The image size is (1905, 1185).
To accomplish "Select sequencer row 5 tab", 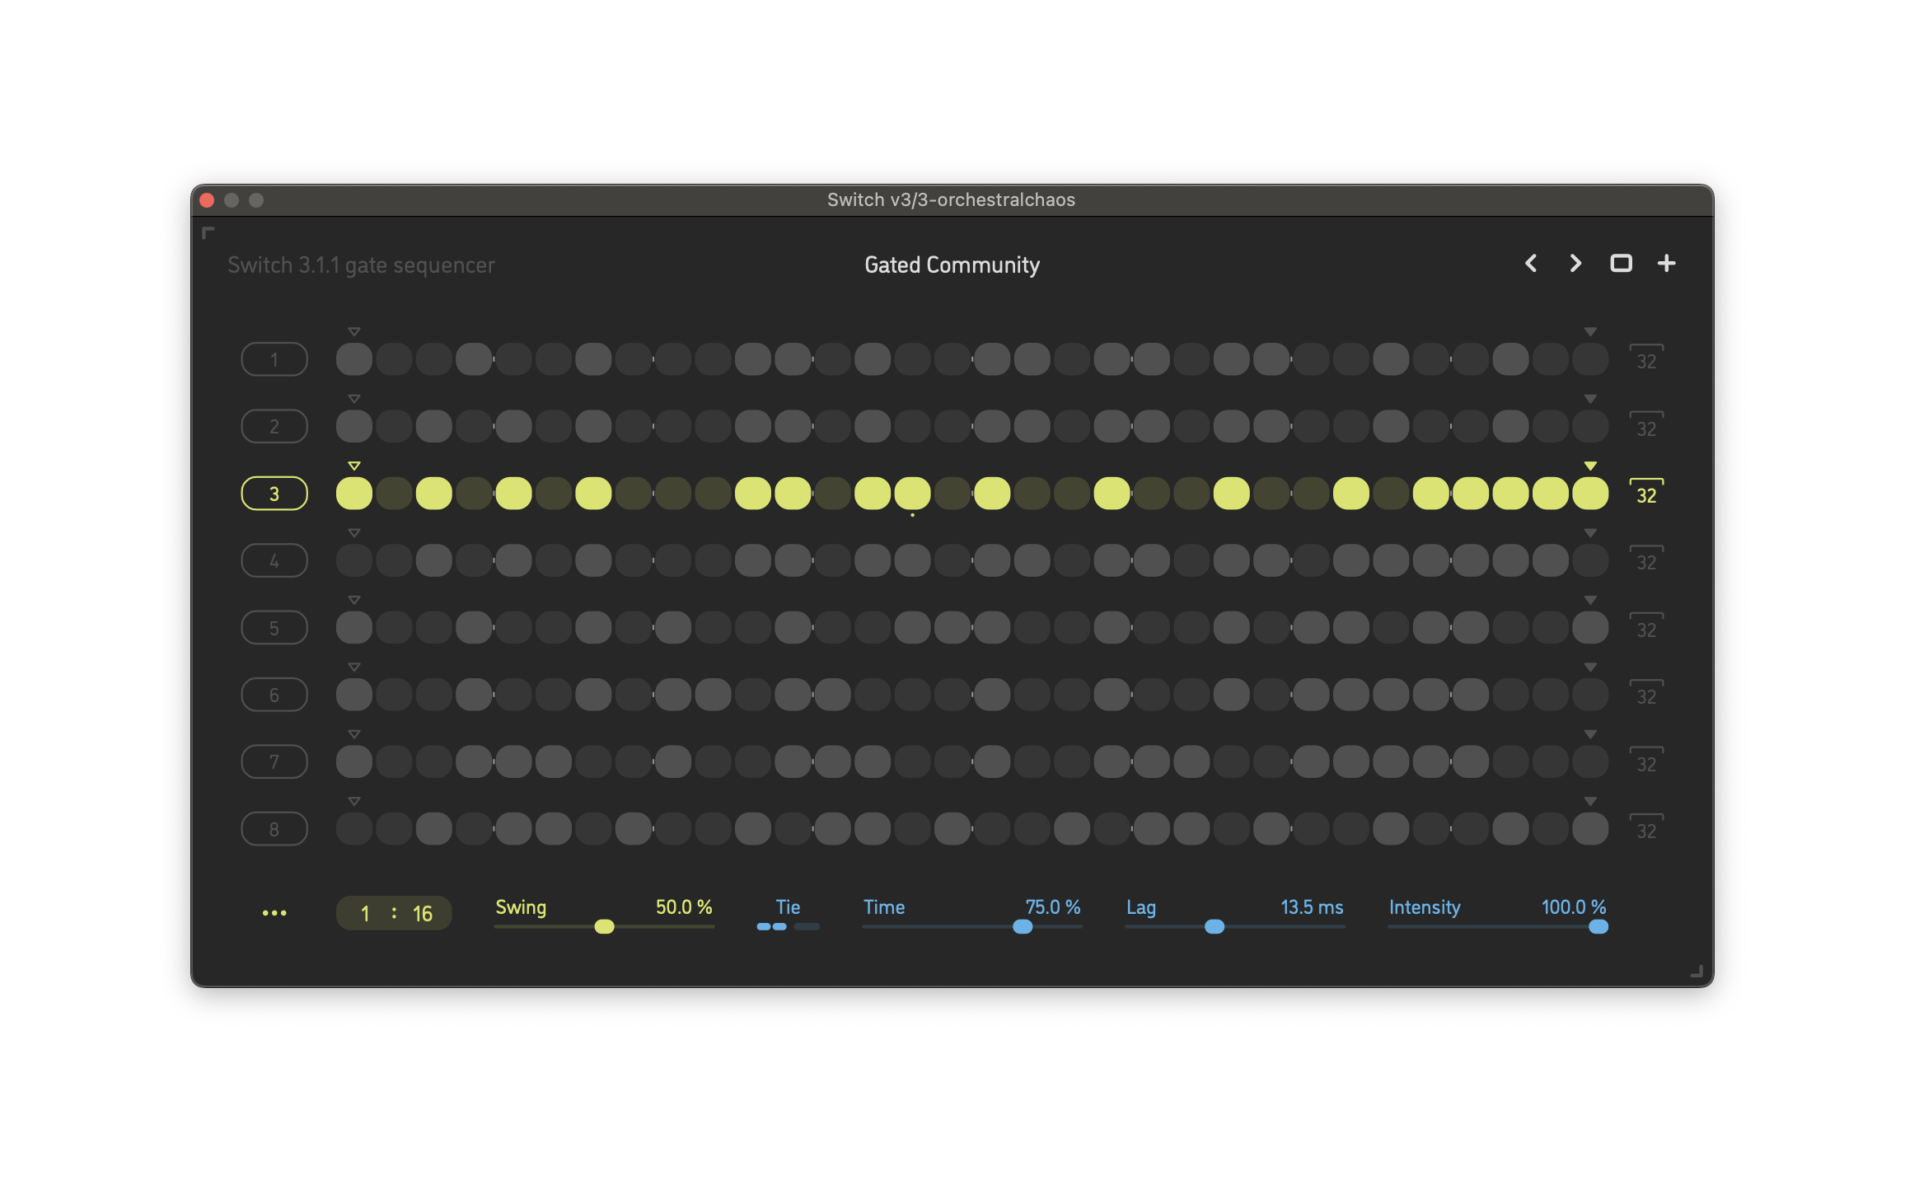I will click(x=274, y=628).
